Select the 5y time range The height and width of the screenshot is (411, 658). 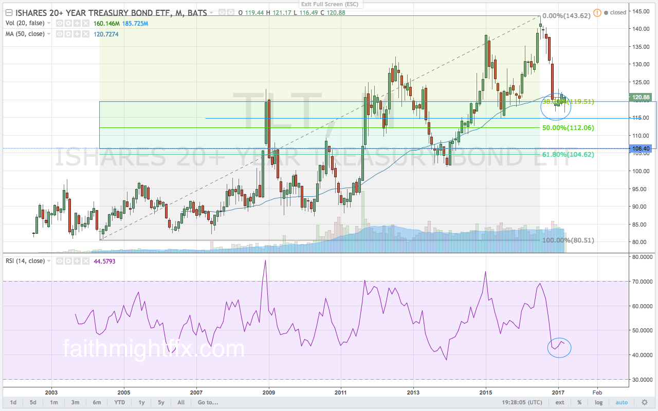pos(160,402)
